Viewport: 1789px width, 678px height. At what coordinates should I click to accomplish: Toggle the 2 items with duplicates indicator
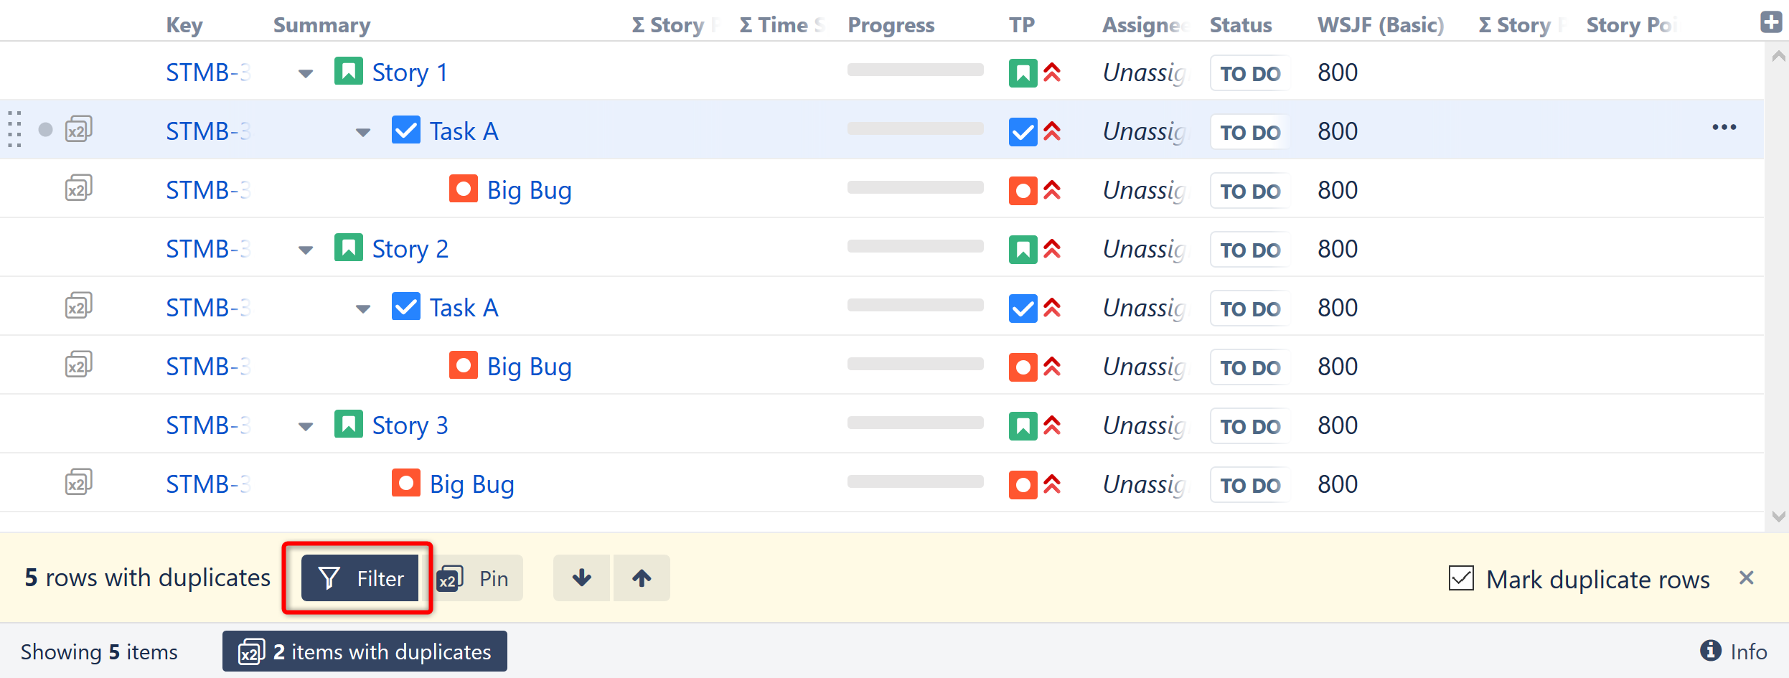[x=365, y=651]
